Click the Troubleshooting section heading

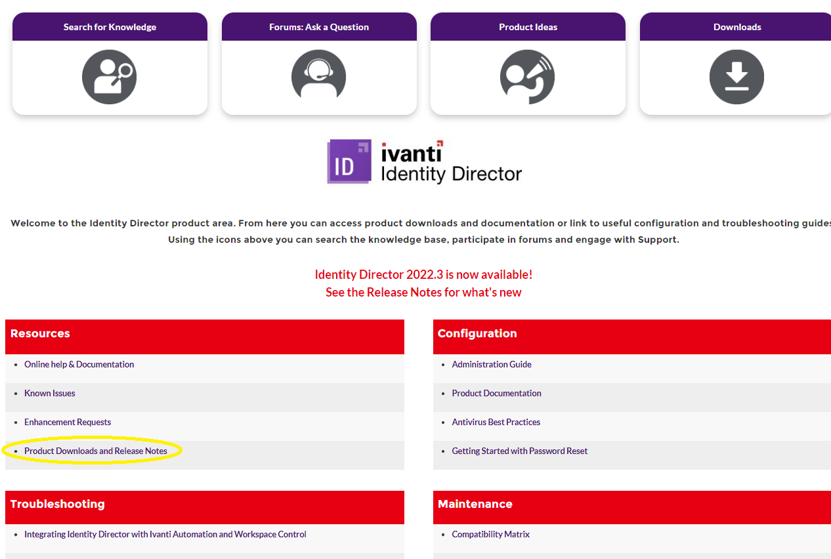pos(58,504)
